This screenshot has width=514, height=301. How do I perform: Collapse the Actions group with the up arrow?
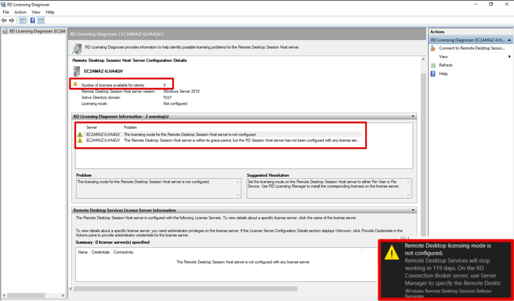point(509,40)
